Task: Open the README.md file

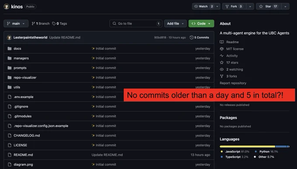Action: (x=23, y=155)
